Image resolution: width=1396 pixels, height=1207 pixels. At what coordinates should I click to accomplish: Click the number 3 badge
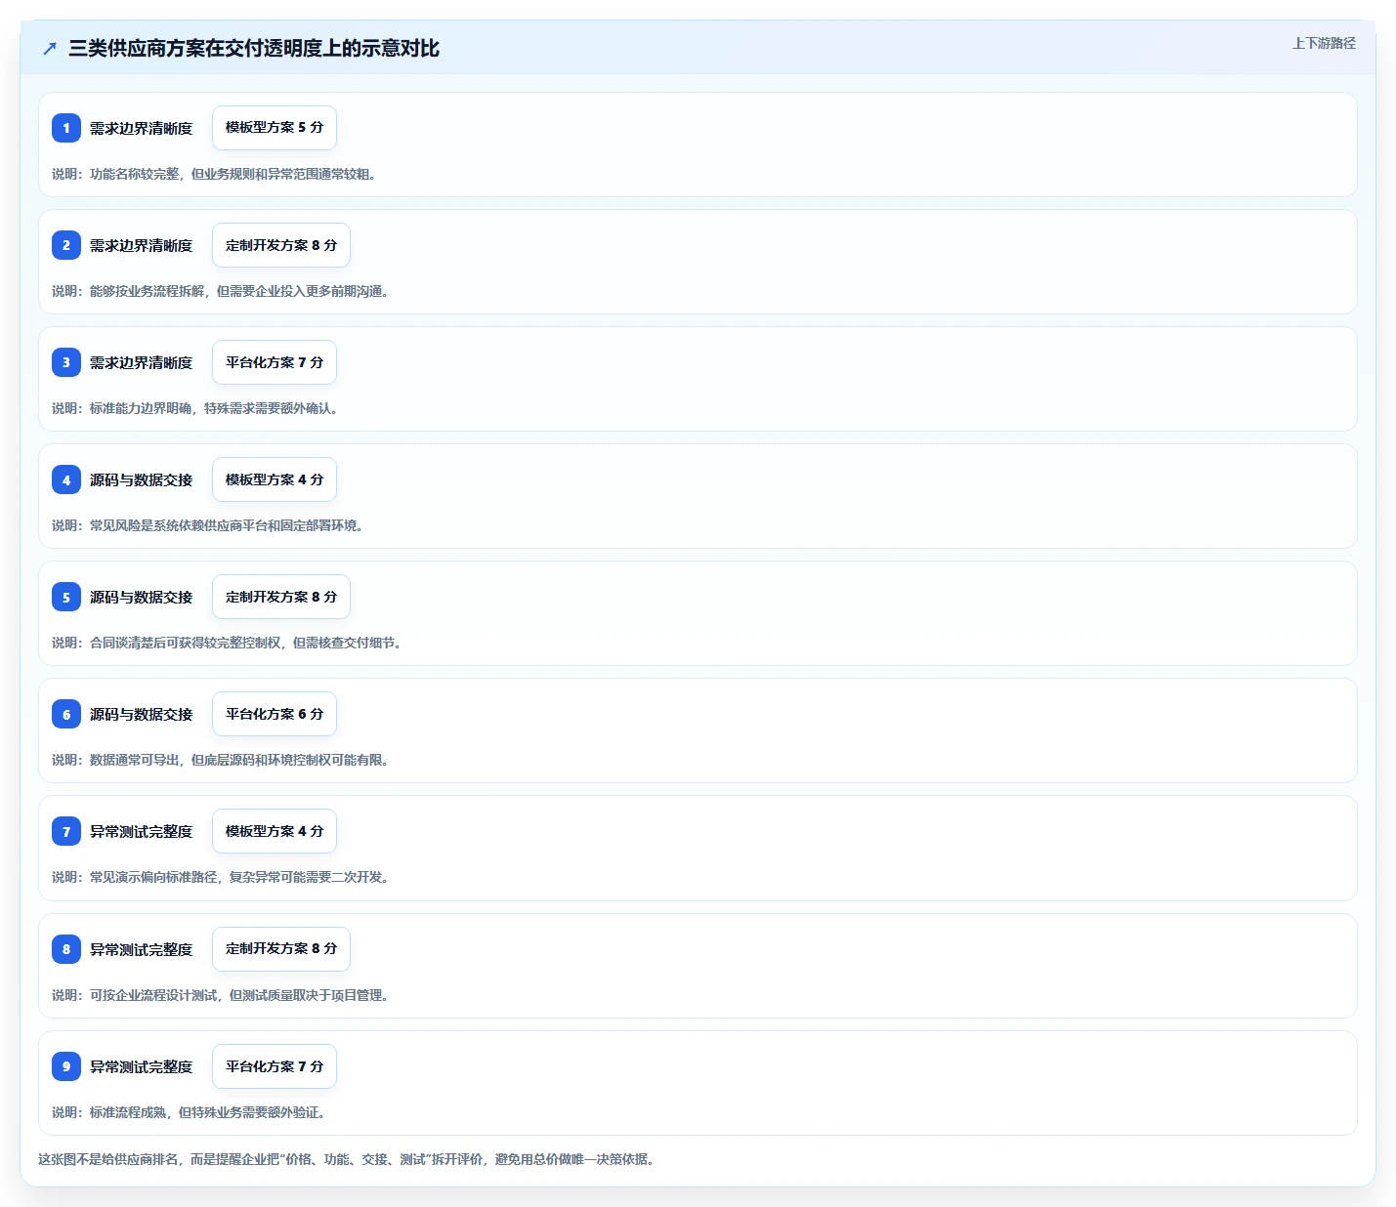tap(66, 362)
